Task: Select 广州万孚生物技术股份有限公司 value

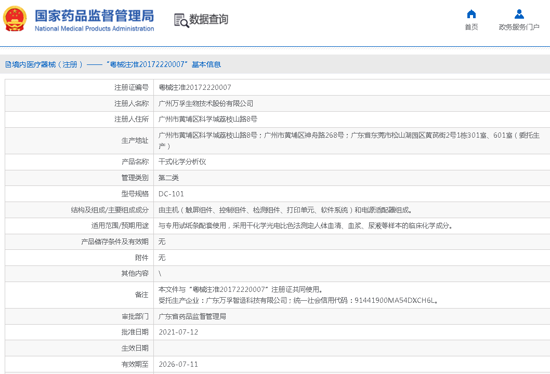Action: point(206,103)
